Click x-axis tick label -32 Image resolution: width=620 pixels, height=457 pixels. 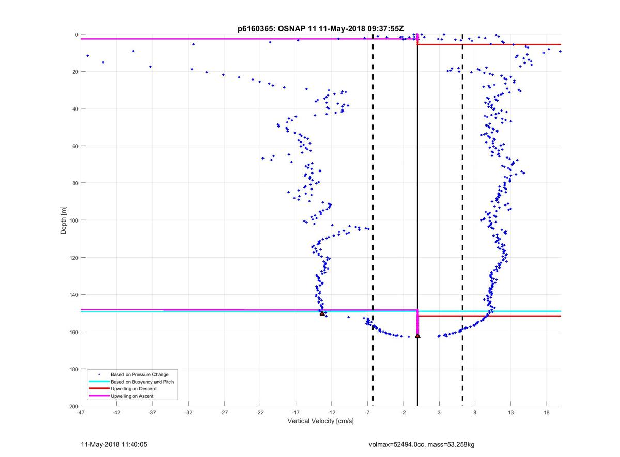point(188,413)
